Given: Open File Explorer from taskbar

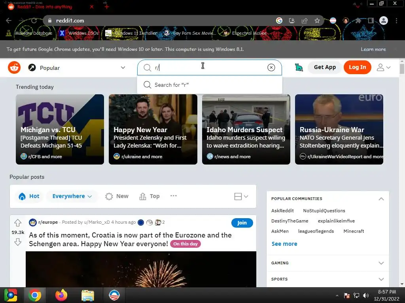Looking at the screenshot, I should (88, 295).
